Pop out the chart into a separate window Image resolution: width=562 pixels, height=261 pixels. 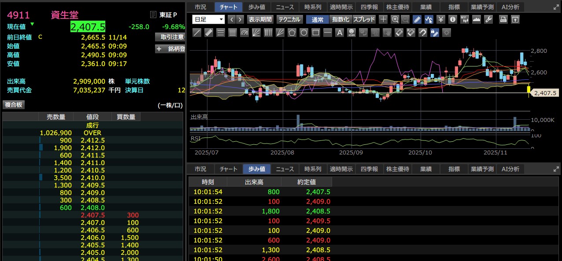point(515,19)
